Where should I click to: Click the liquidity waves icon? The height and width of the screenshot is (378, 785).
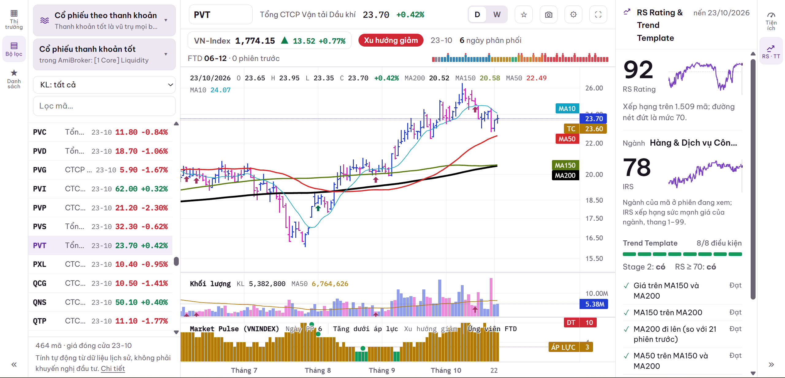point(44,20)
